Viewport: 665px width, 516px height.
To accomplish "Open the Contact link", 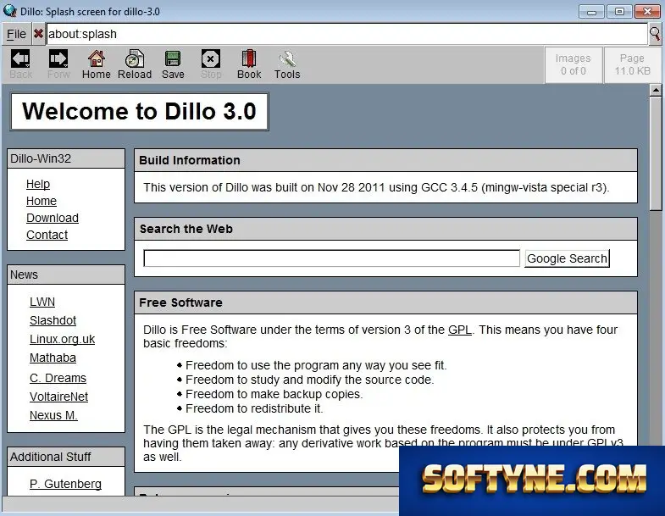I will pyautogui.click(x=47, y=235).
